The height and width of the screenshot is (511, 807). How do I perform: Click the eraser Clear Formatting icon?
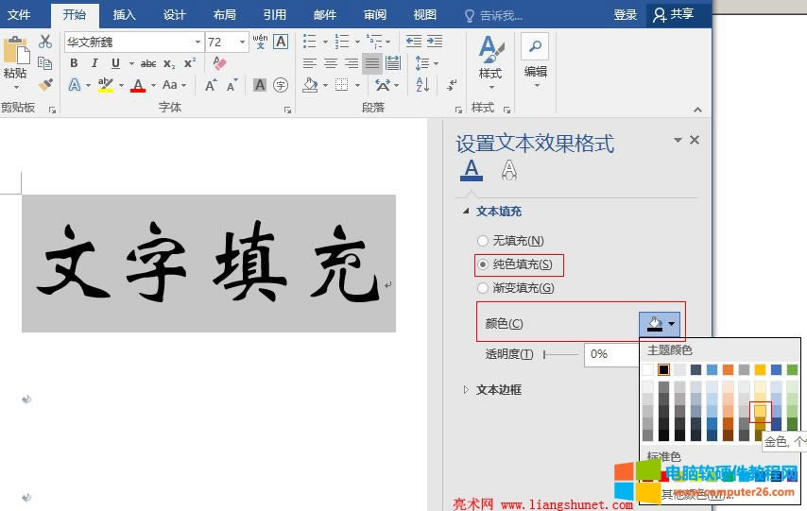click(219, 63)
